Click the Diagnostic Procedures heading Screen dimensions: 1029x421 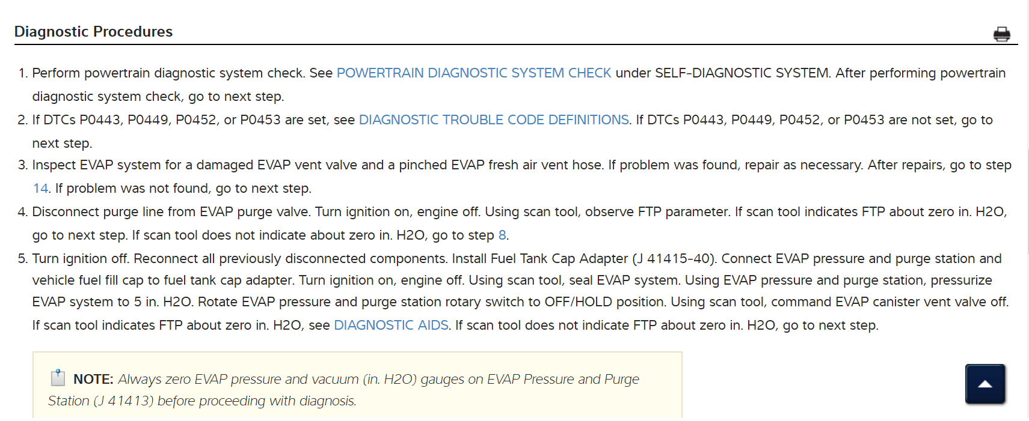(x=93, y=32)
